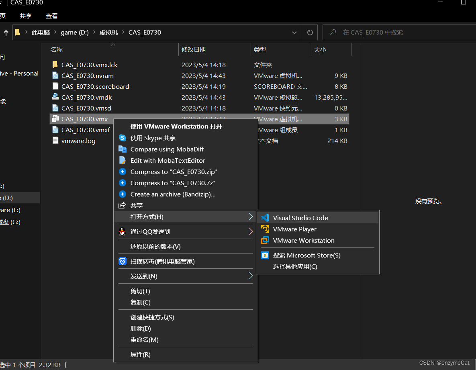This screenshot has width=476, height=370.
Task: Click the folder icon in address bar
Action: pyautogui.click(x=17, y=32)
